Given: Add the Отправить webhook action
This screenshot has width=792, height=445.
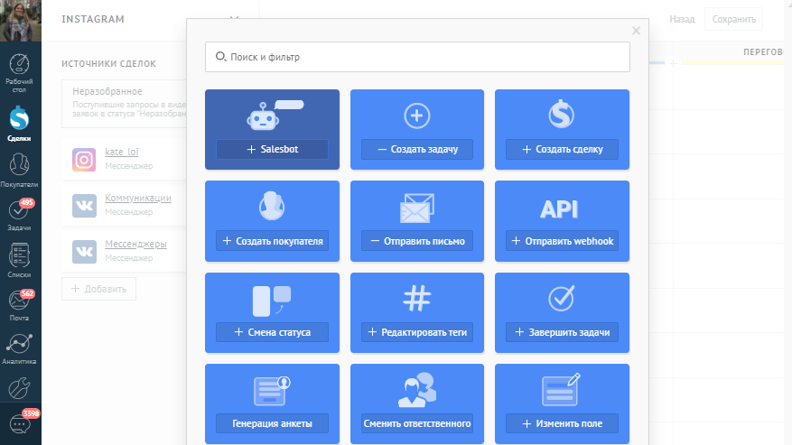Looking at the screenshot, I should 562,241.
